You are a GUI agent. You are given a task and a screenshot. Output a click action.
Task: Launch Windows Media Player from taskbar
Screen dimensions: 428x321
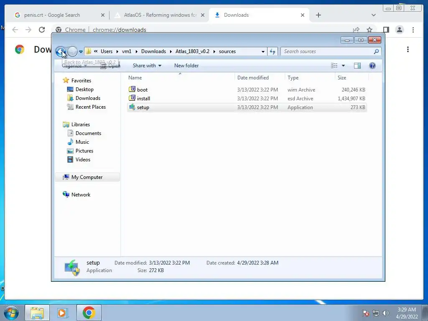tap(63, 313)
